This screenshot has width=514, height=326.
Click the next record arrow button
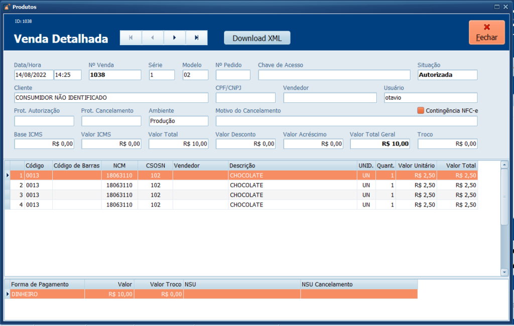[x=175, y=38]
